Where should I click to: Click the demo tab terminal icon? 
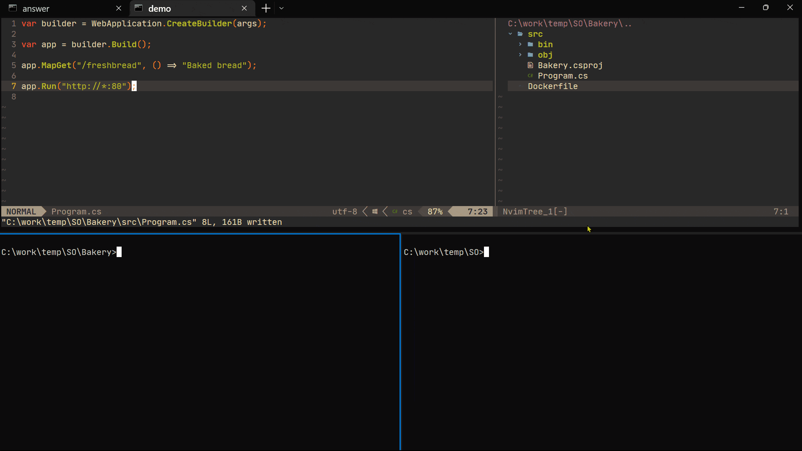(139, 8)
